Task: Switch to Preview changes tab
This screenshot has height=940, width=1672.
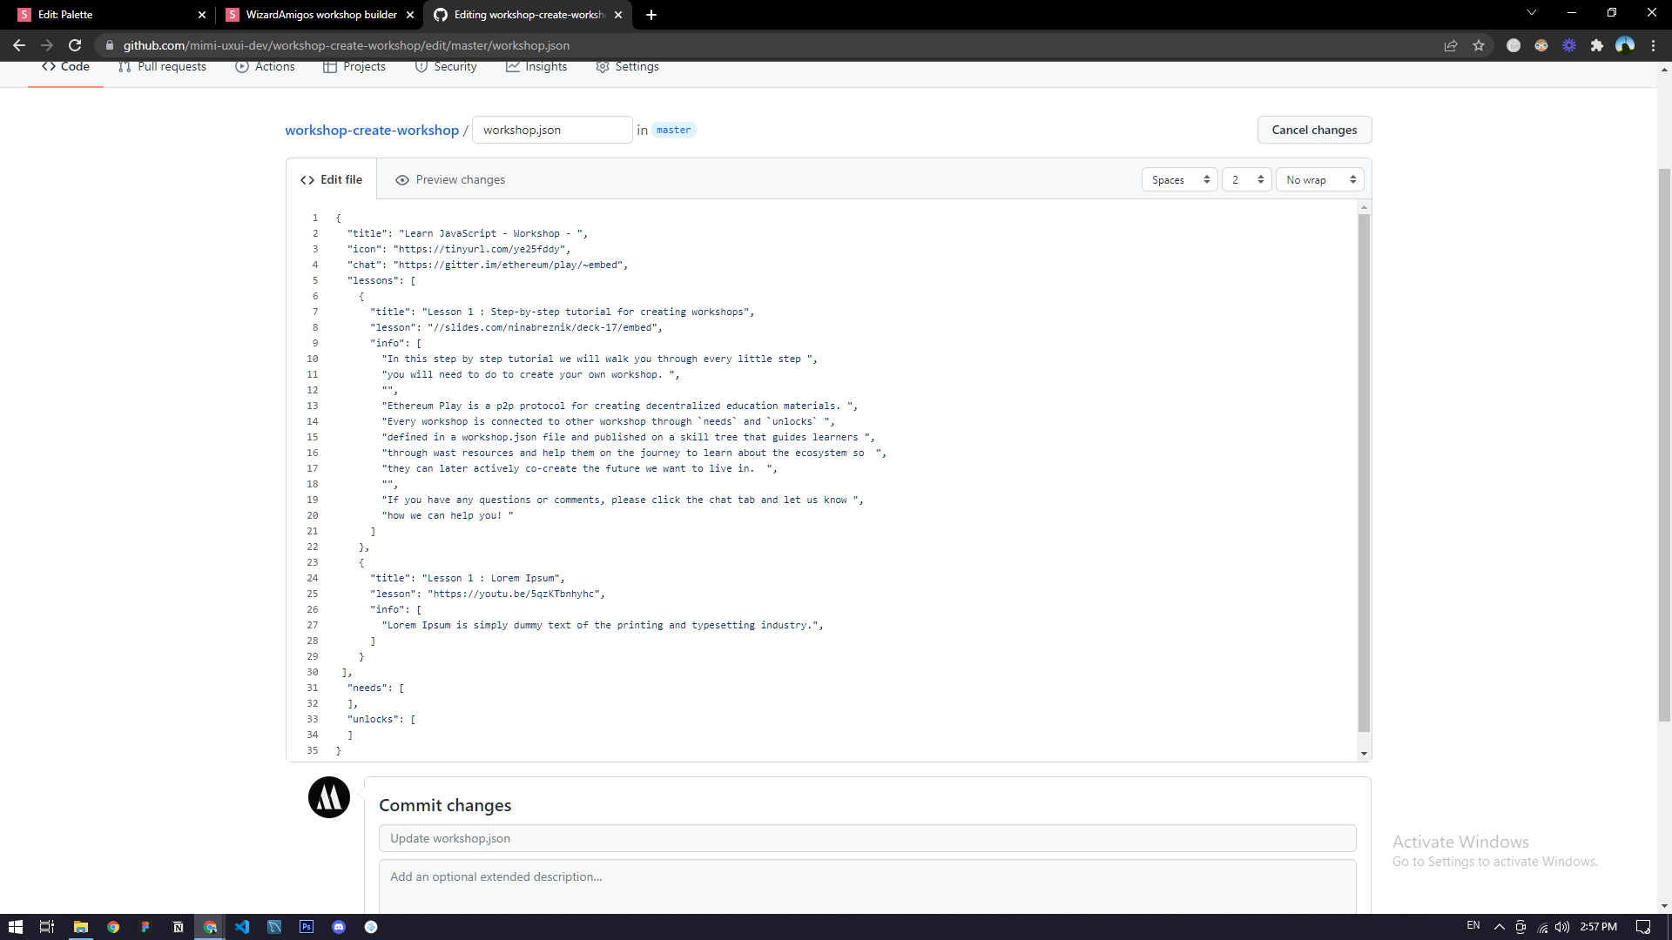Action: point(450,180)
